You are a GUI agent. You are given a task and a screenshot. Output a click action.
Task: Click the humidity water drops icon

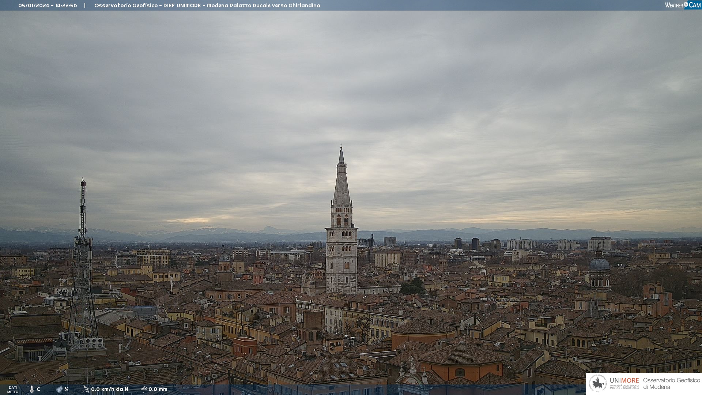(59, 389)
